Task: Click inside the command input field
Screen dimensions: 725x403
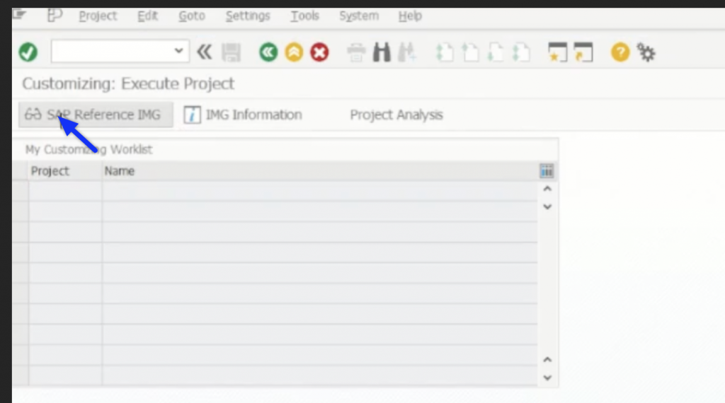Action: tap(110, 52)
